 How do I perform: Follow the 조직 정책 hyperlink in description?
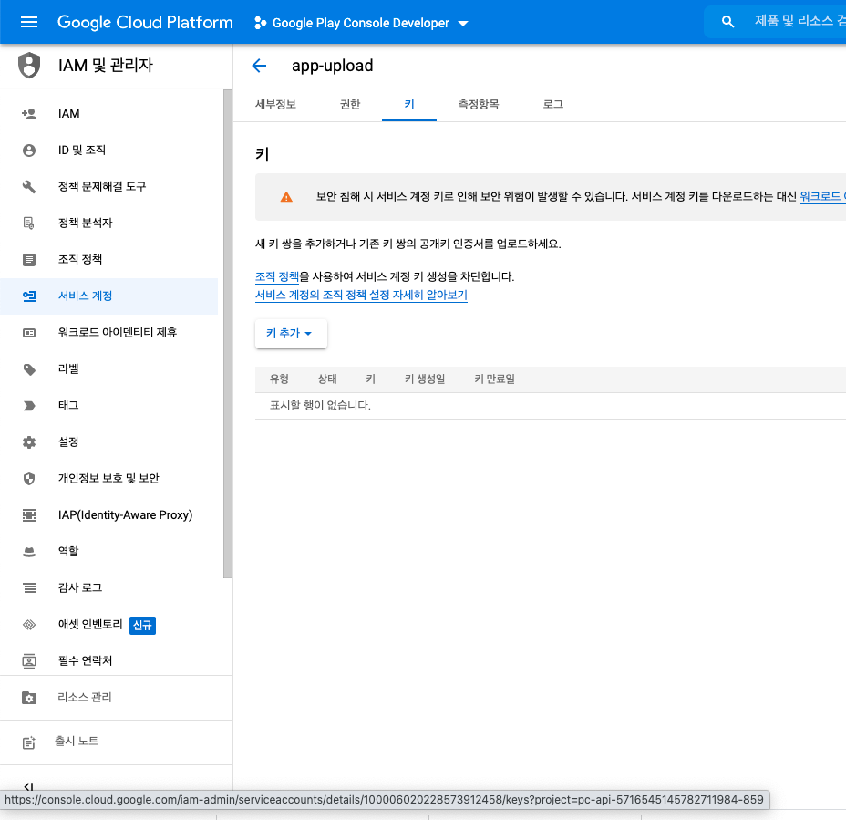click(277, 277)
